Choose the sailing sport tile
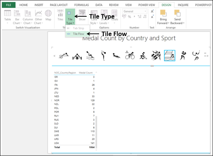Viewport: 213px width, 156px height. click(170, 56)
